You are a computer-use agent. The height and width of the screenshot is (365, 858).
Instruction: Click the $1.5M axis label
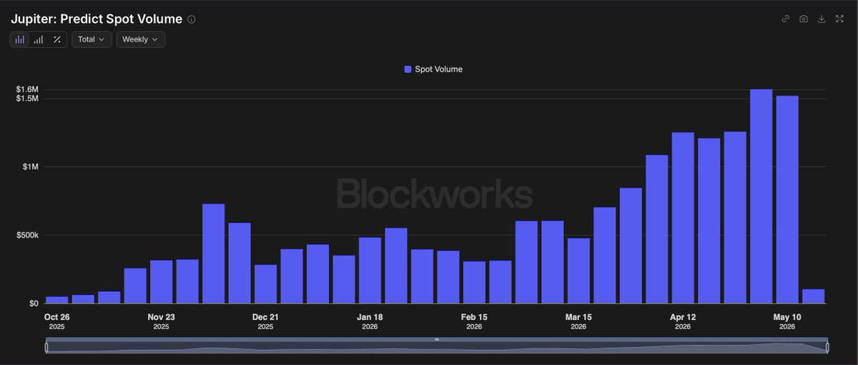click(x=27, y=98)
